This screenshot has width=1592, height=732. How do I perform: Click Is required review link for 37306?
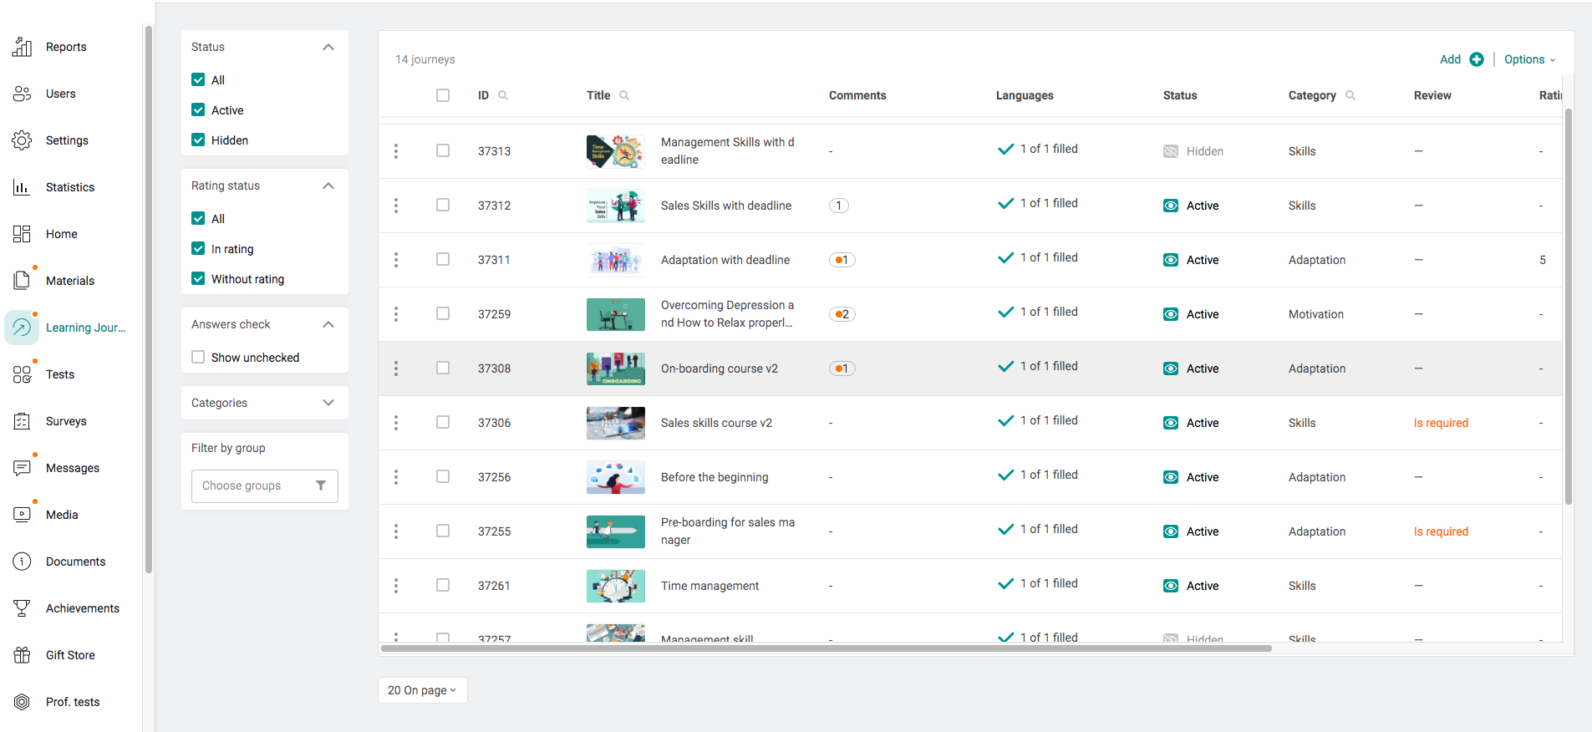pos(1441,423)
